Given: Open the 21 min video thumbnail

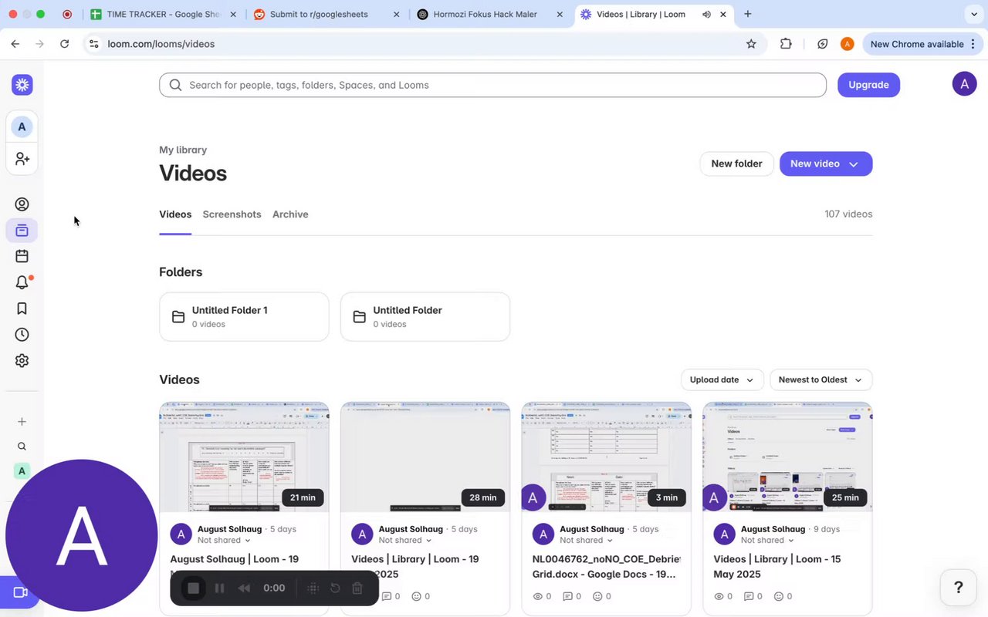Looking at the screenshot, I should (244, 456).
